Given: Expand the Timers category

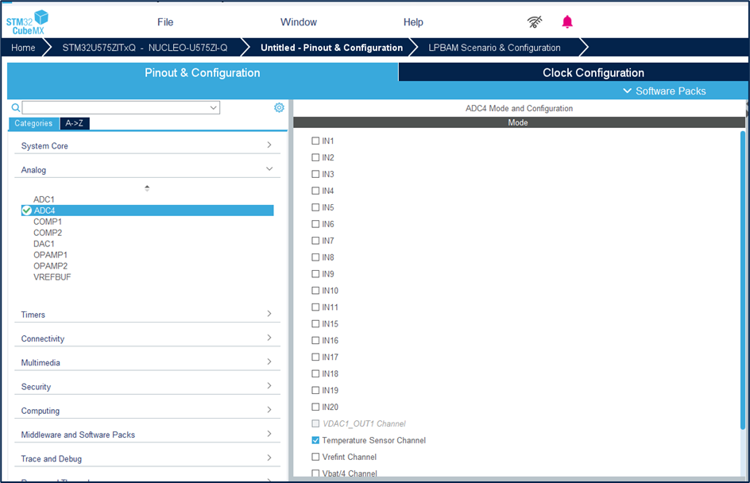Looking at the screenshot, I should (x=147, y=315).
